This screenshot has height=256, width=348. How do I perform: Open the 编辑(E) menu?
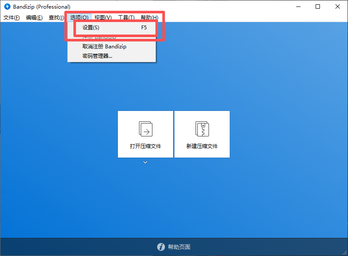tap(34, 18)
